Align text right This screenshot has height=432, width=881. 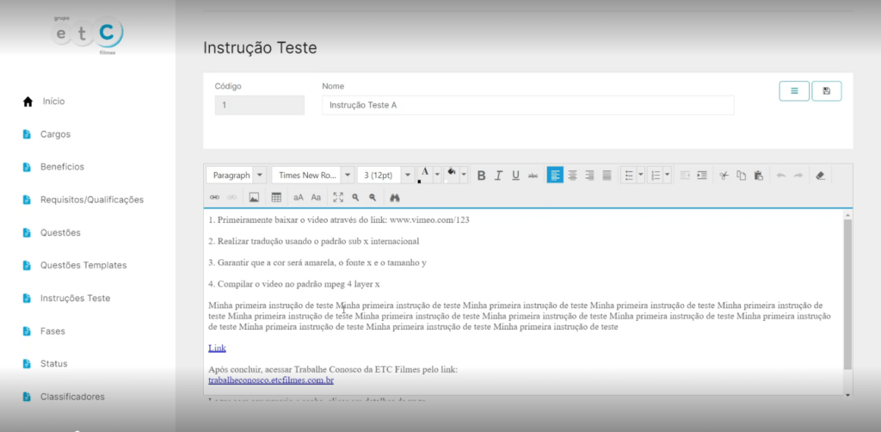[589, 176]
